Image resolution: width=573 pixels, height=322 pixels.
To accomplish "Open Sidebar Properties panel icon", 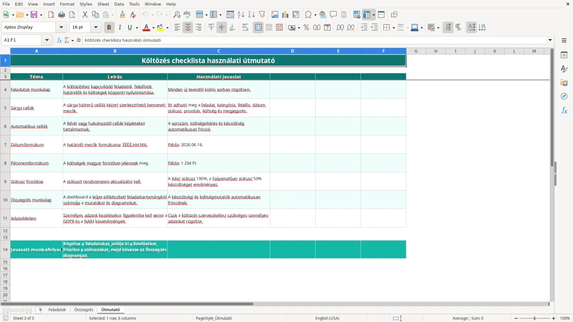I will tap(564, 55).
